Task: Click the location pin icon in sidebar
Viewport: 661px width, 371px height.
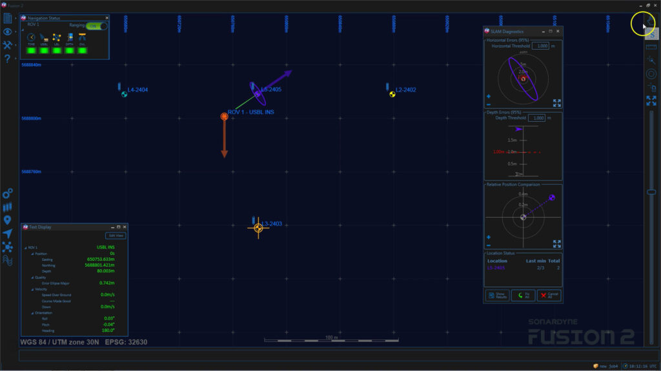Action: pyautogui.click(x=8, y=220)
